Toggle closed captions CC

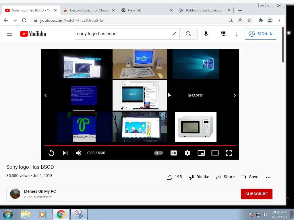click(174, 153)
